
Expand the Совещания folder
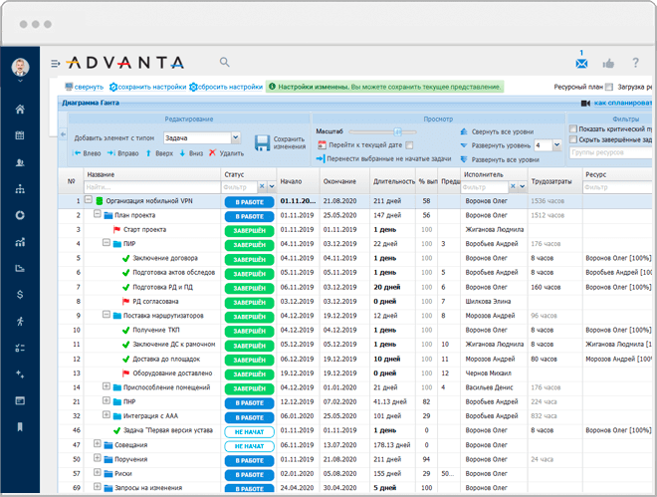[98, 444]
